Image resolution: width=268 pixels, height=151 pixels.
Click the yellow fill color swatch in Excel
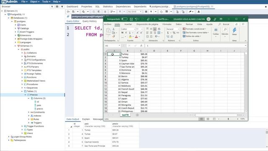pos(130,36)
